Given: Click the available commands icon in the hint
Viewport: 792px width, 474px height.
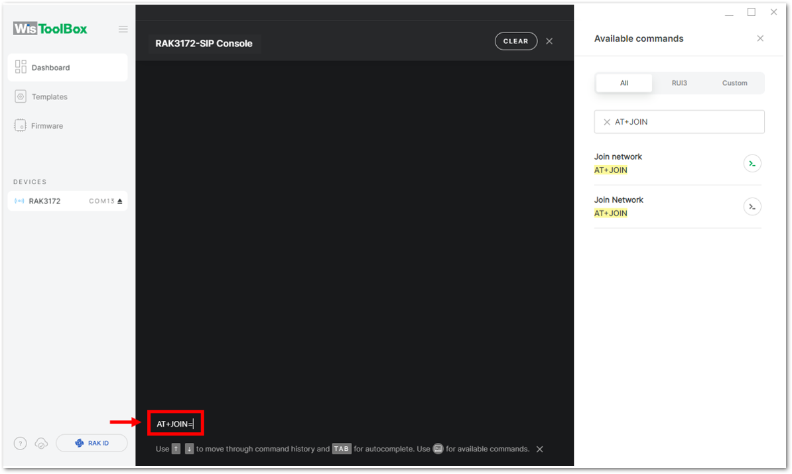Looking at the screenshot, I should click(x=438, y=449).
